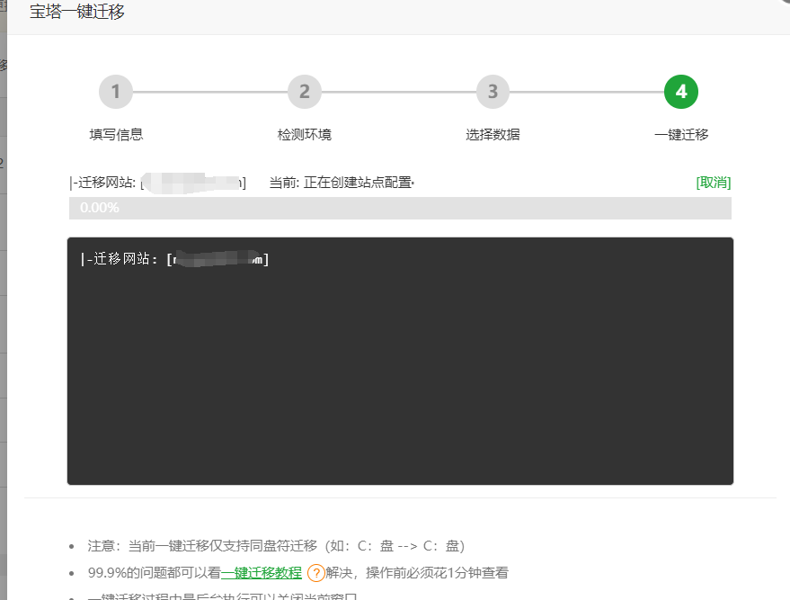Cancel the migration via [取消] link
The width and height of the screenshot is (790, 600).
click(714, 183)
